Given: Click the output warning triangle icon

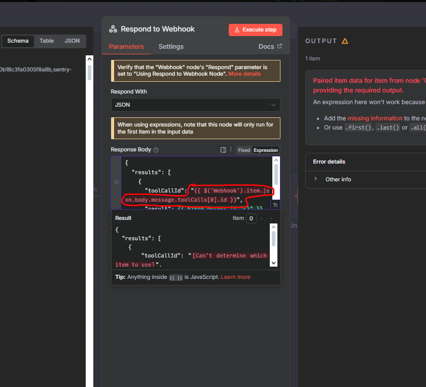Looking at the screenshot, I should tap(345, 41).
